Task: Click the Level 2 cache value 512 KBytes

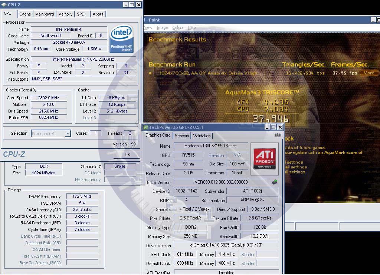Action: click(117, 111)
